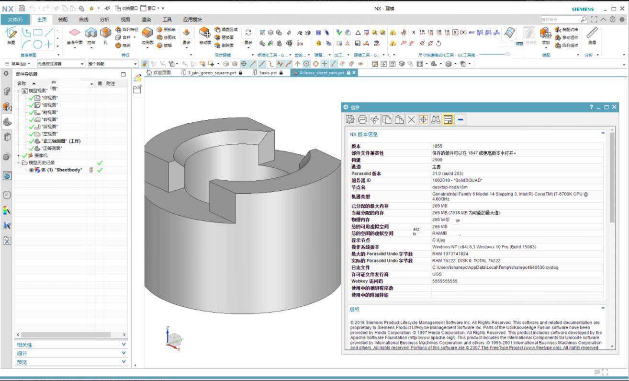The width and height of the screenshot is (629, 381).
Task: Toggle visibility eye of Sheetbody body
Action: point(31,170)
